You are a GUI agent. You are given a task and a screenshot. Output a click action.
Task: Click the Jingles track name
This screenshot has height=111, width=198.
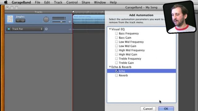[x=20, y=17]
